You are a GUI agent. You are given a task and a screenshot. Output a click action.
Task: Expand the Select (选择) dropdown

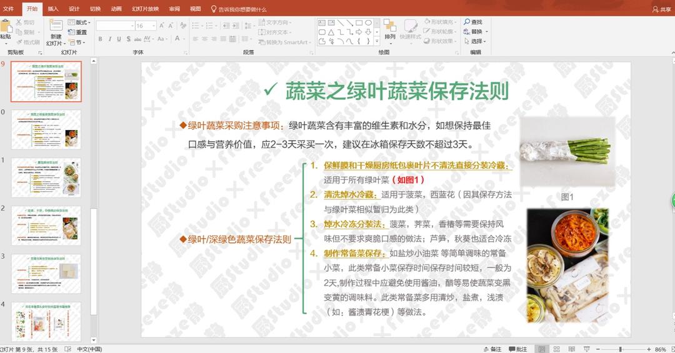[x=477, y=41]
